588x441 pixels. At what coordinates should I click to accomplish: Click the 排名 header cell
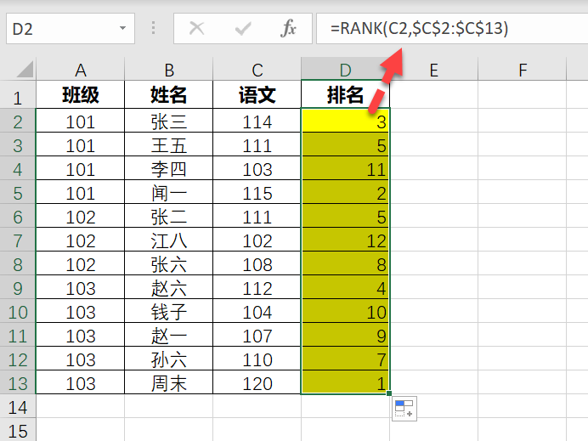click(345, 94)
